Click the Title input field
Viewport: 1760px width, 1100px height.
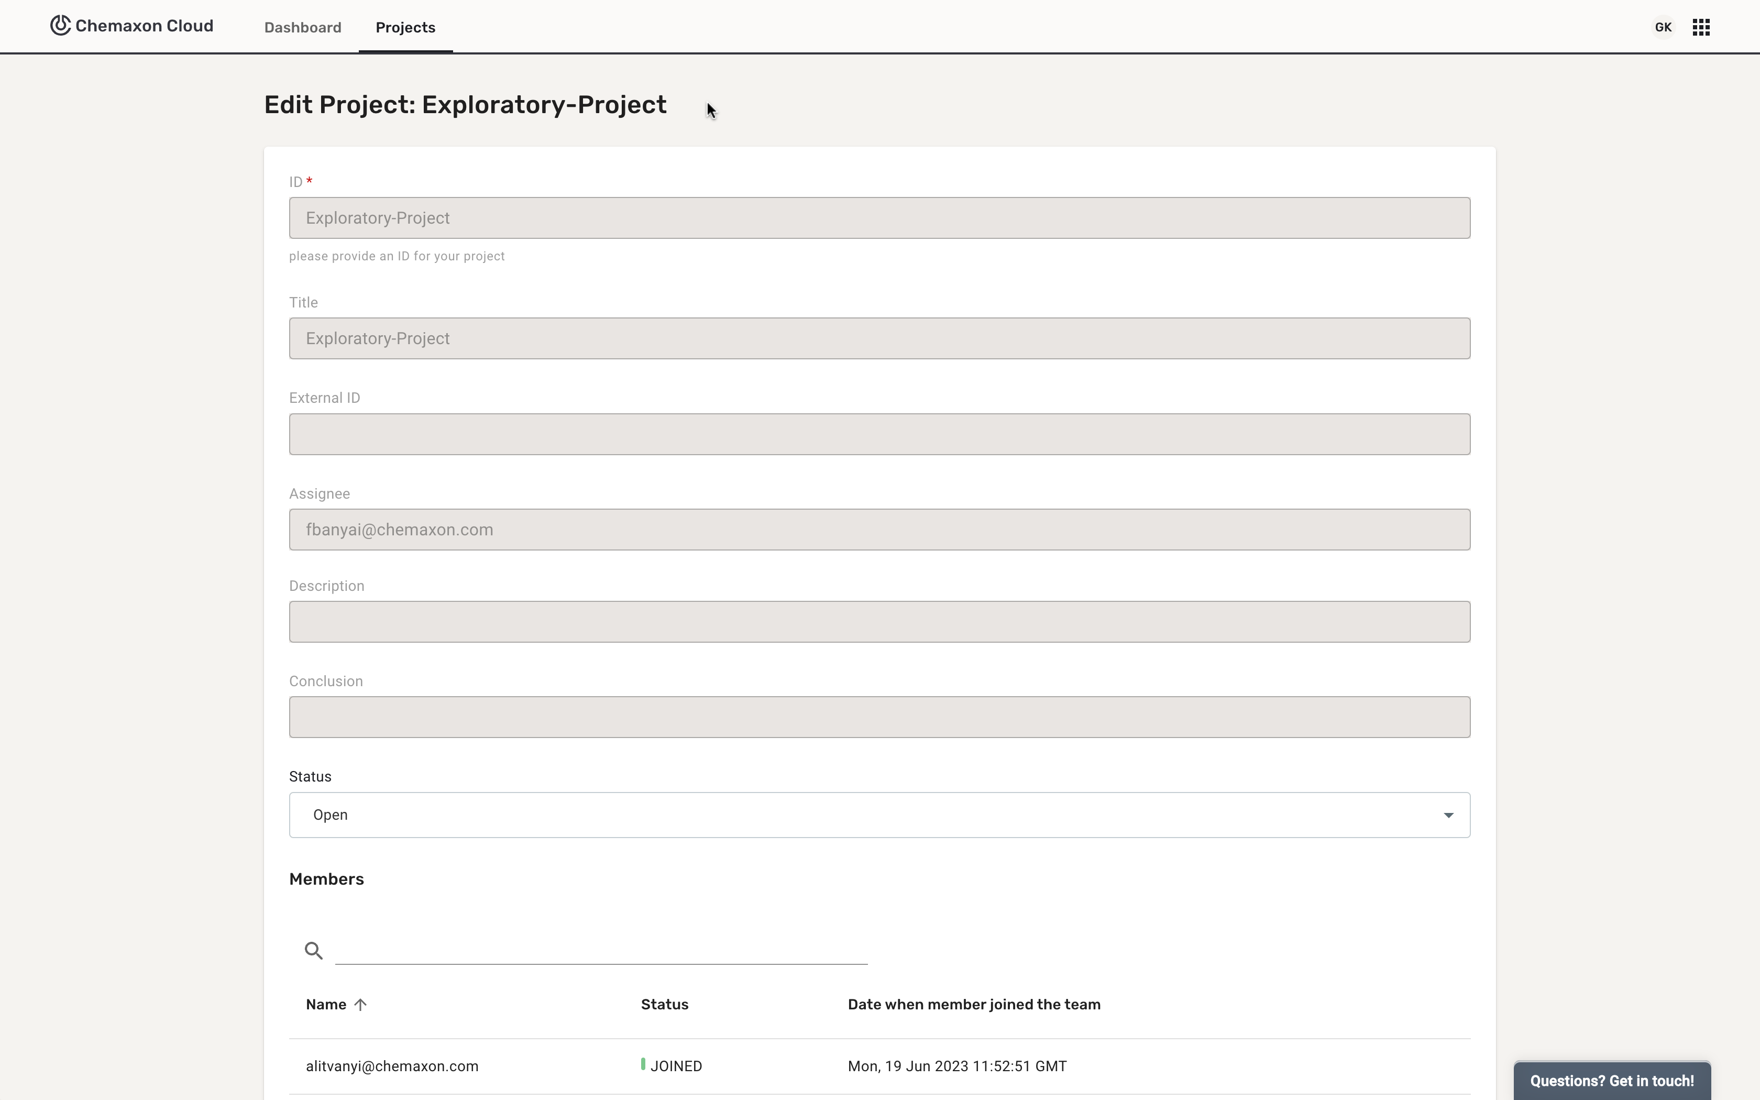click(878, 338)
